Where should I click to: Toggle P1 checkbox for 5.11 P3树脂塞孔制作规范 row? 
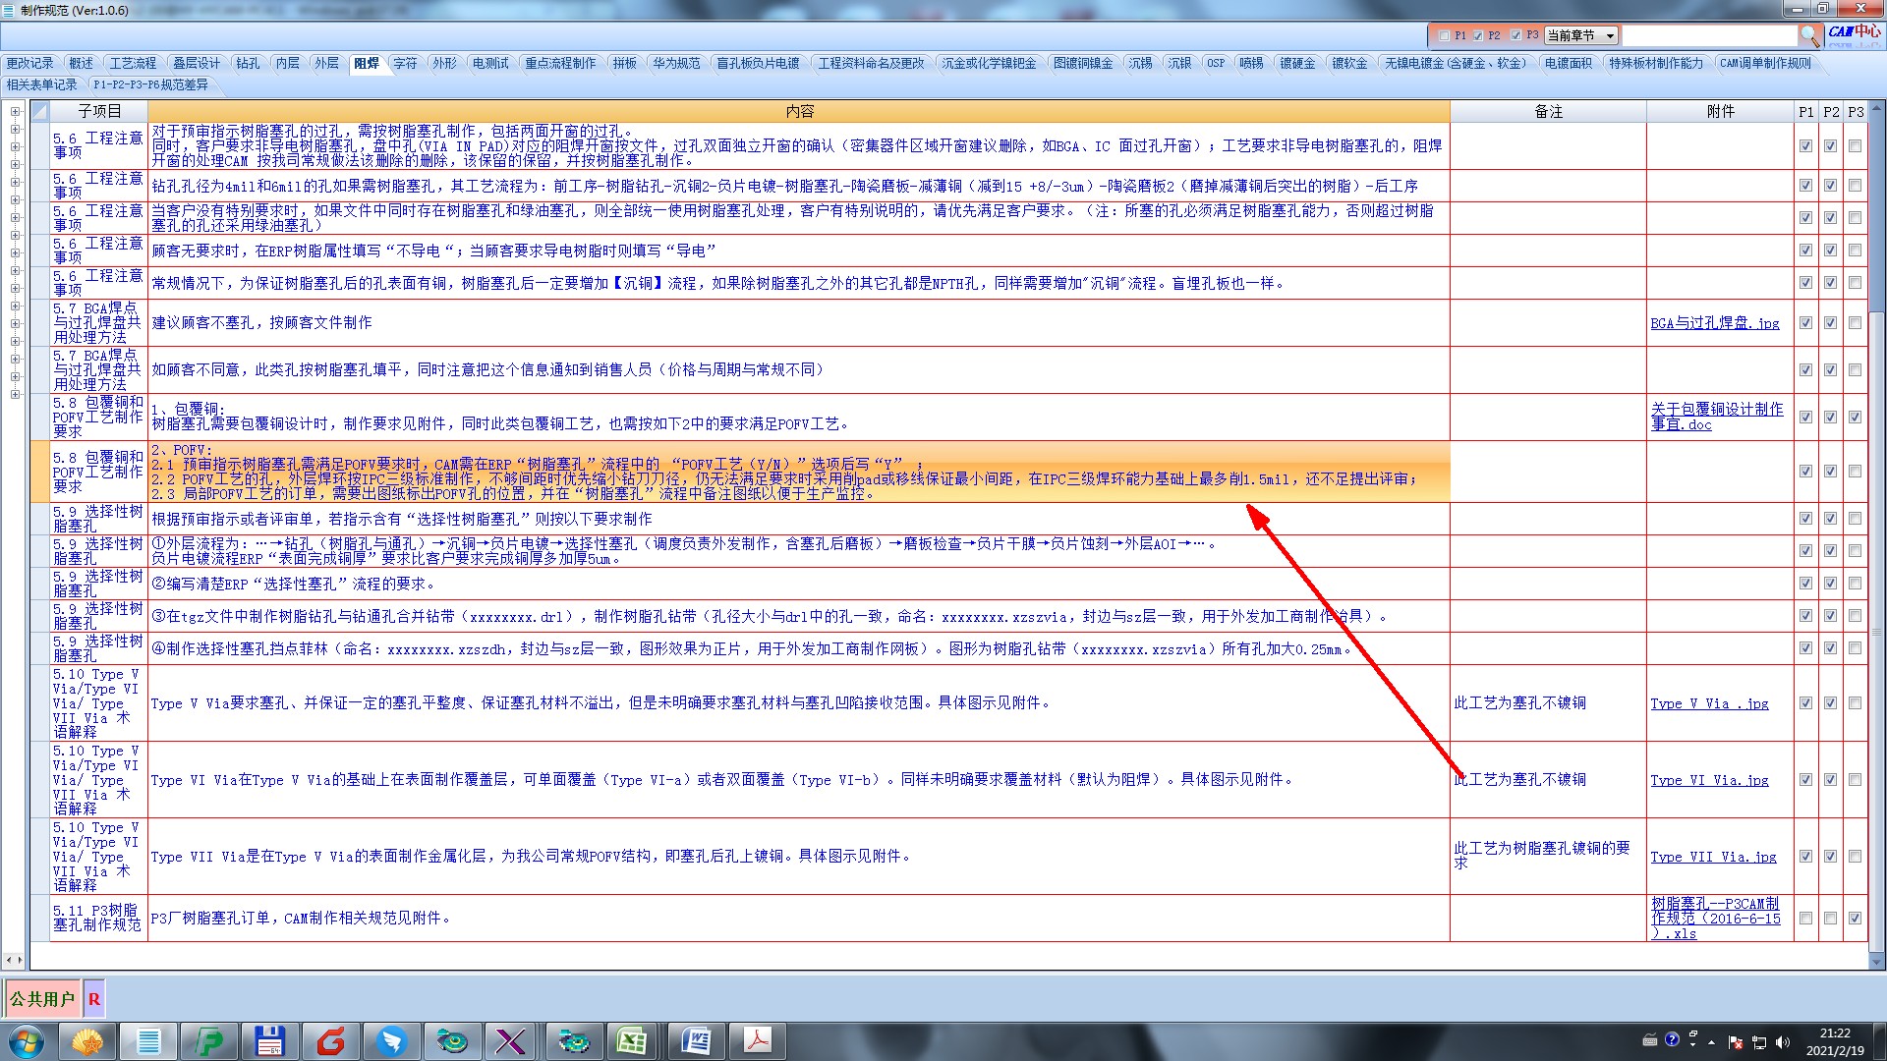click(1805, 919)
